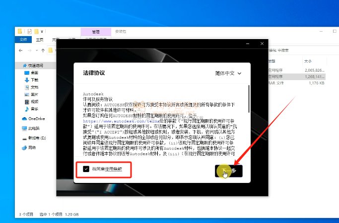Click the folder icon in Explorer address bar
Image resolution: width=339 pixels, height=223 pixels.
tap(51, 50)
